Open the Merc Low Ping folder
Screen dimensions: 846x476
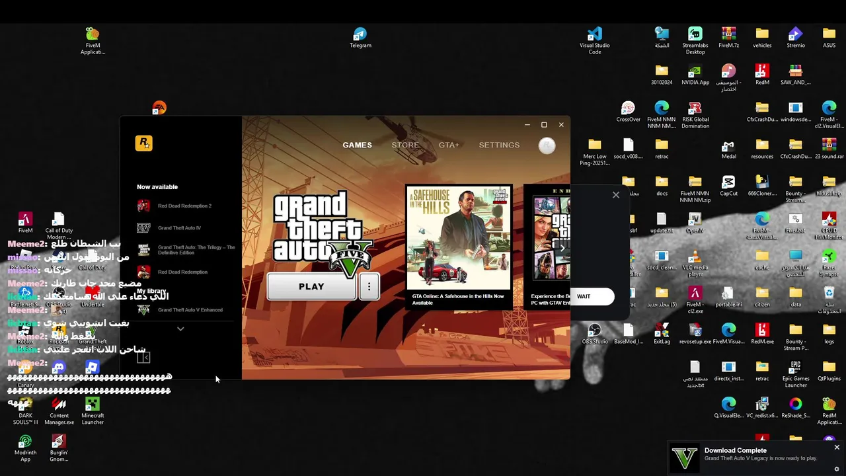coord(595,151)
